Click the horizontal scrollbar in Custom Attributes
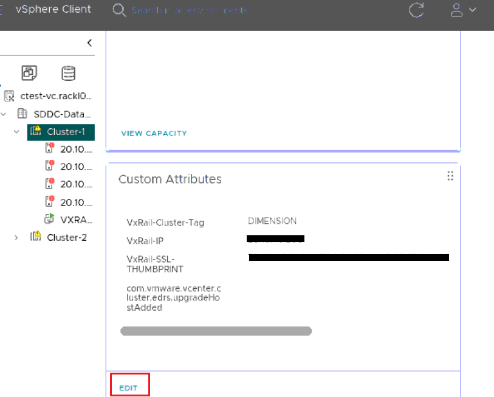The image size is (494, 397). click(214, 331)
